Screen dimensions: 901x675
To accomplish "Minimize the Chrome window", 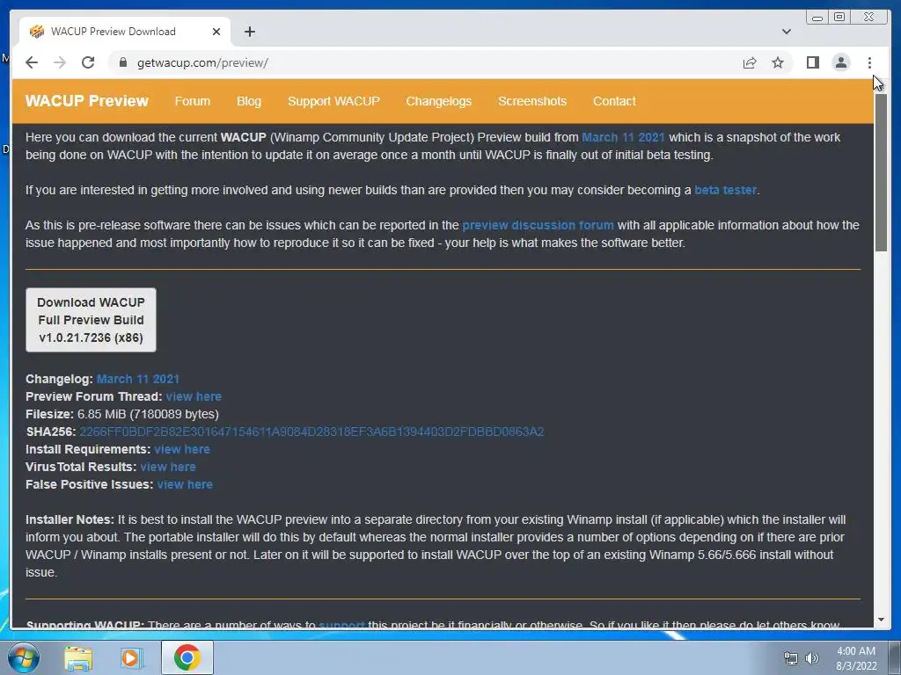I will [x=817, y=18].
